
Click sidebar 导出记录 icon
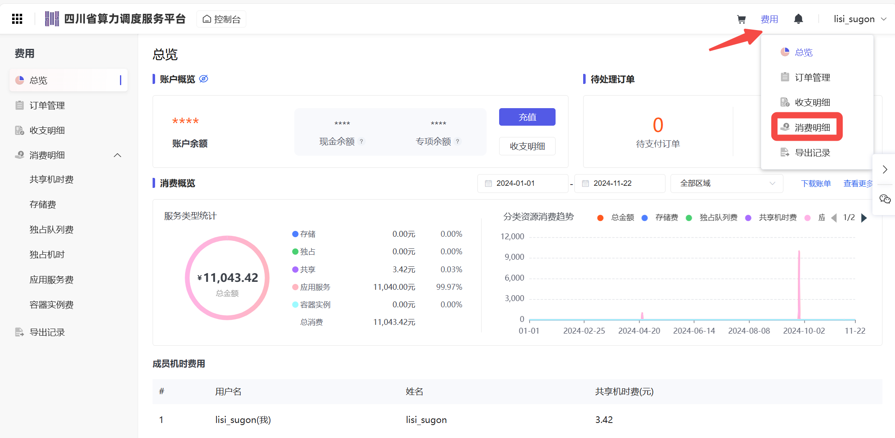tap(19, 332)
